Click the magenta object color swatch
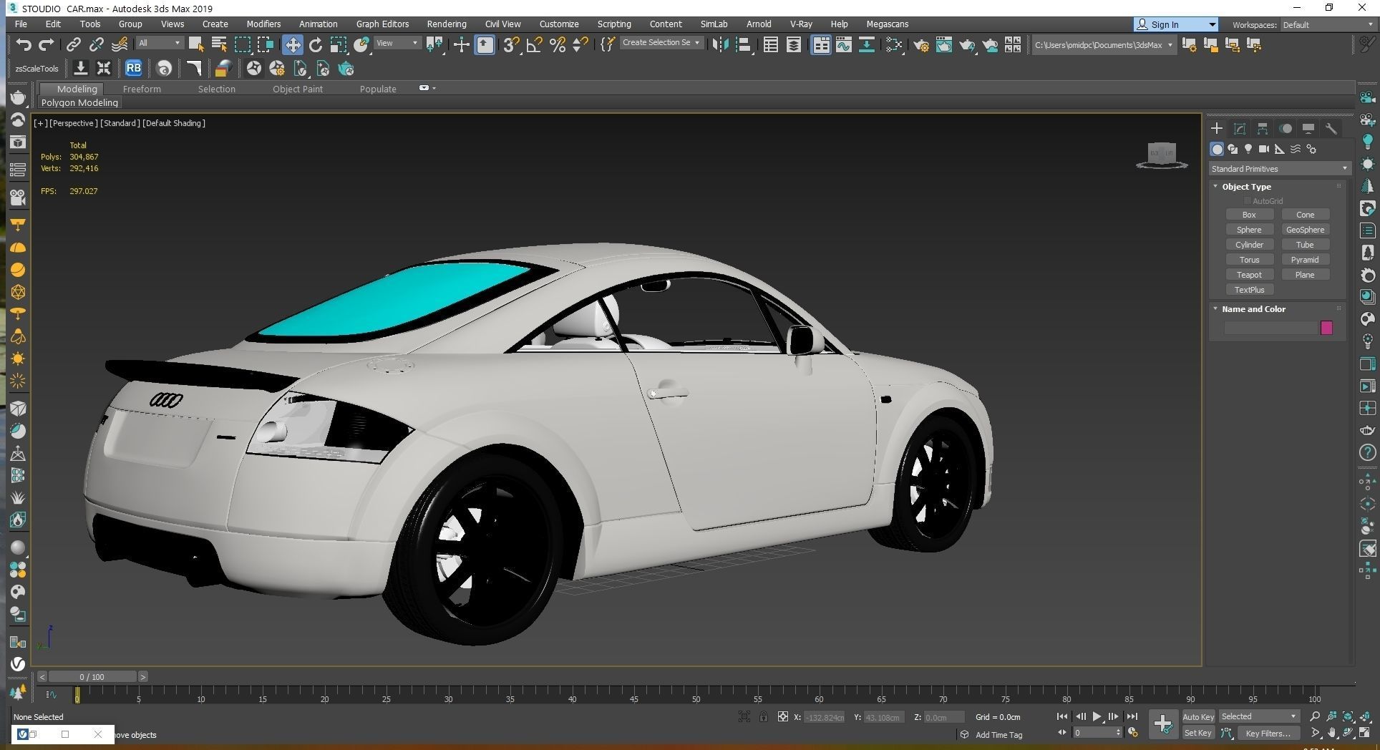The image size is (1380, 750). pyautogui.click(x=1326, y=328)
